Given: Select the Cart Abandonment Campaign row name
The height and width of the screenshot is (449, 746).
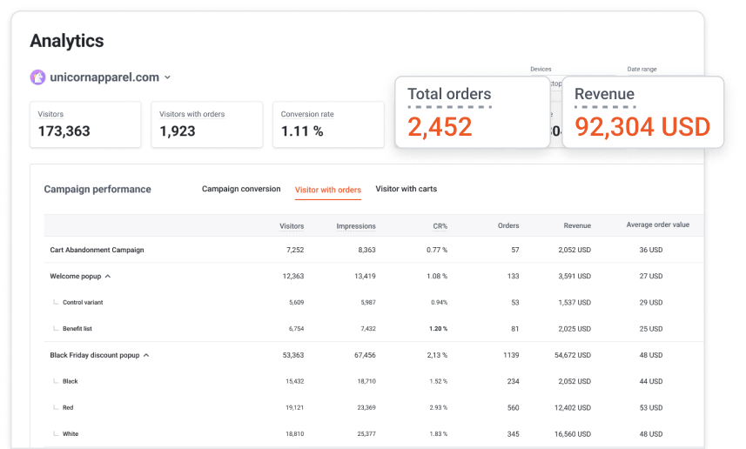Looking at the screenshot, I should pyautogui.click(x=97, y=250).
